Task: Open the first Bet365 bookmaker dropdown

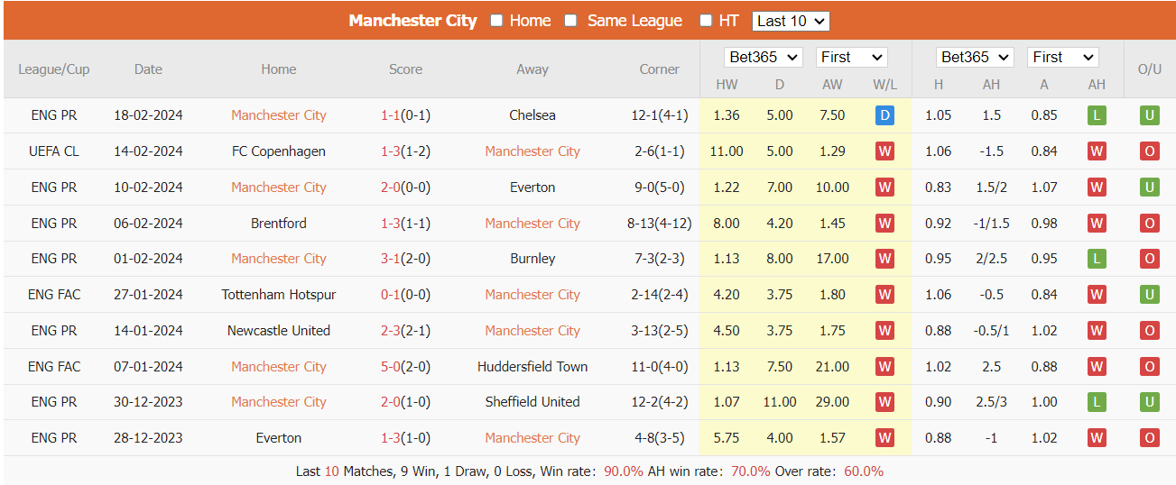Action: 763,58
